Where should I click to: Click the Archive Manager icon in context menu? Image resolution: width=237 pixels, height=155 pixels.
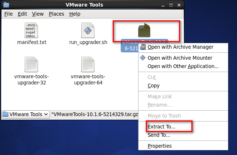(x=143, y=47)
